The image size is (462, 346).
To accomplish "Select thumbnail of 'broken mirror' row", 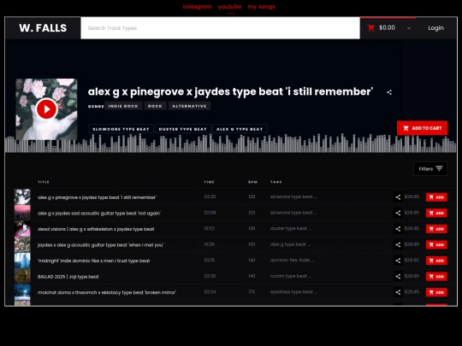I will 22,292.
